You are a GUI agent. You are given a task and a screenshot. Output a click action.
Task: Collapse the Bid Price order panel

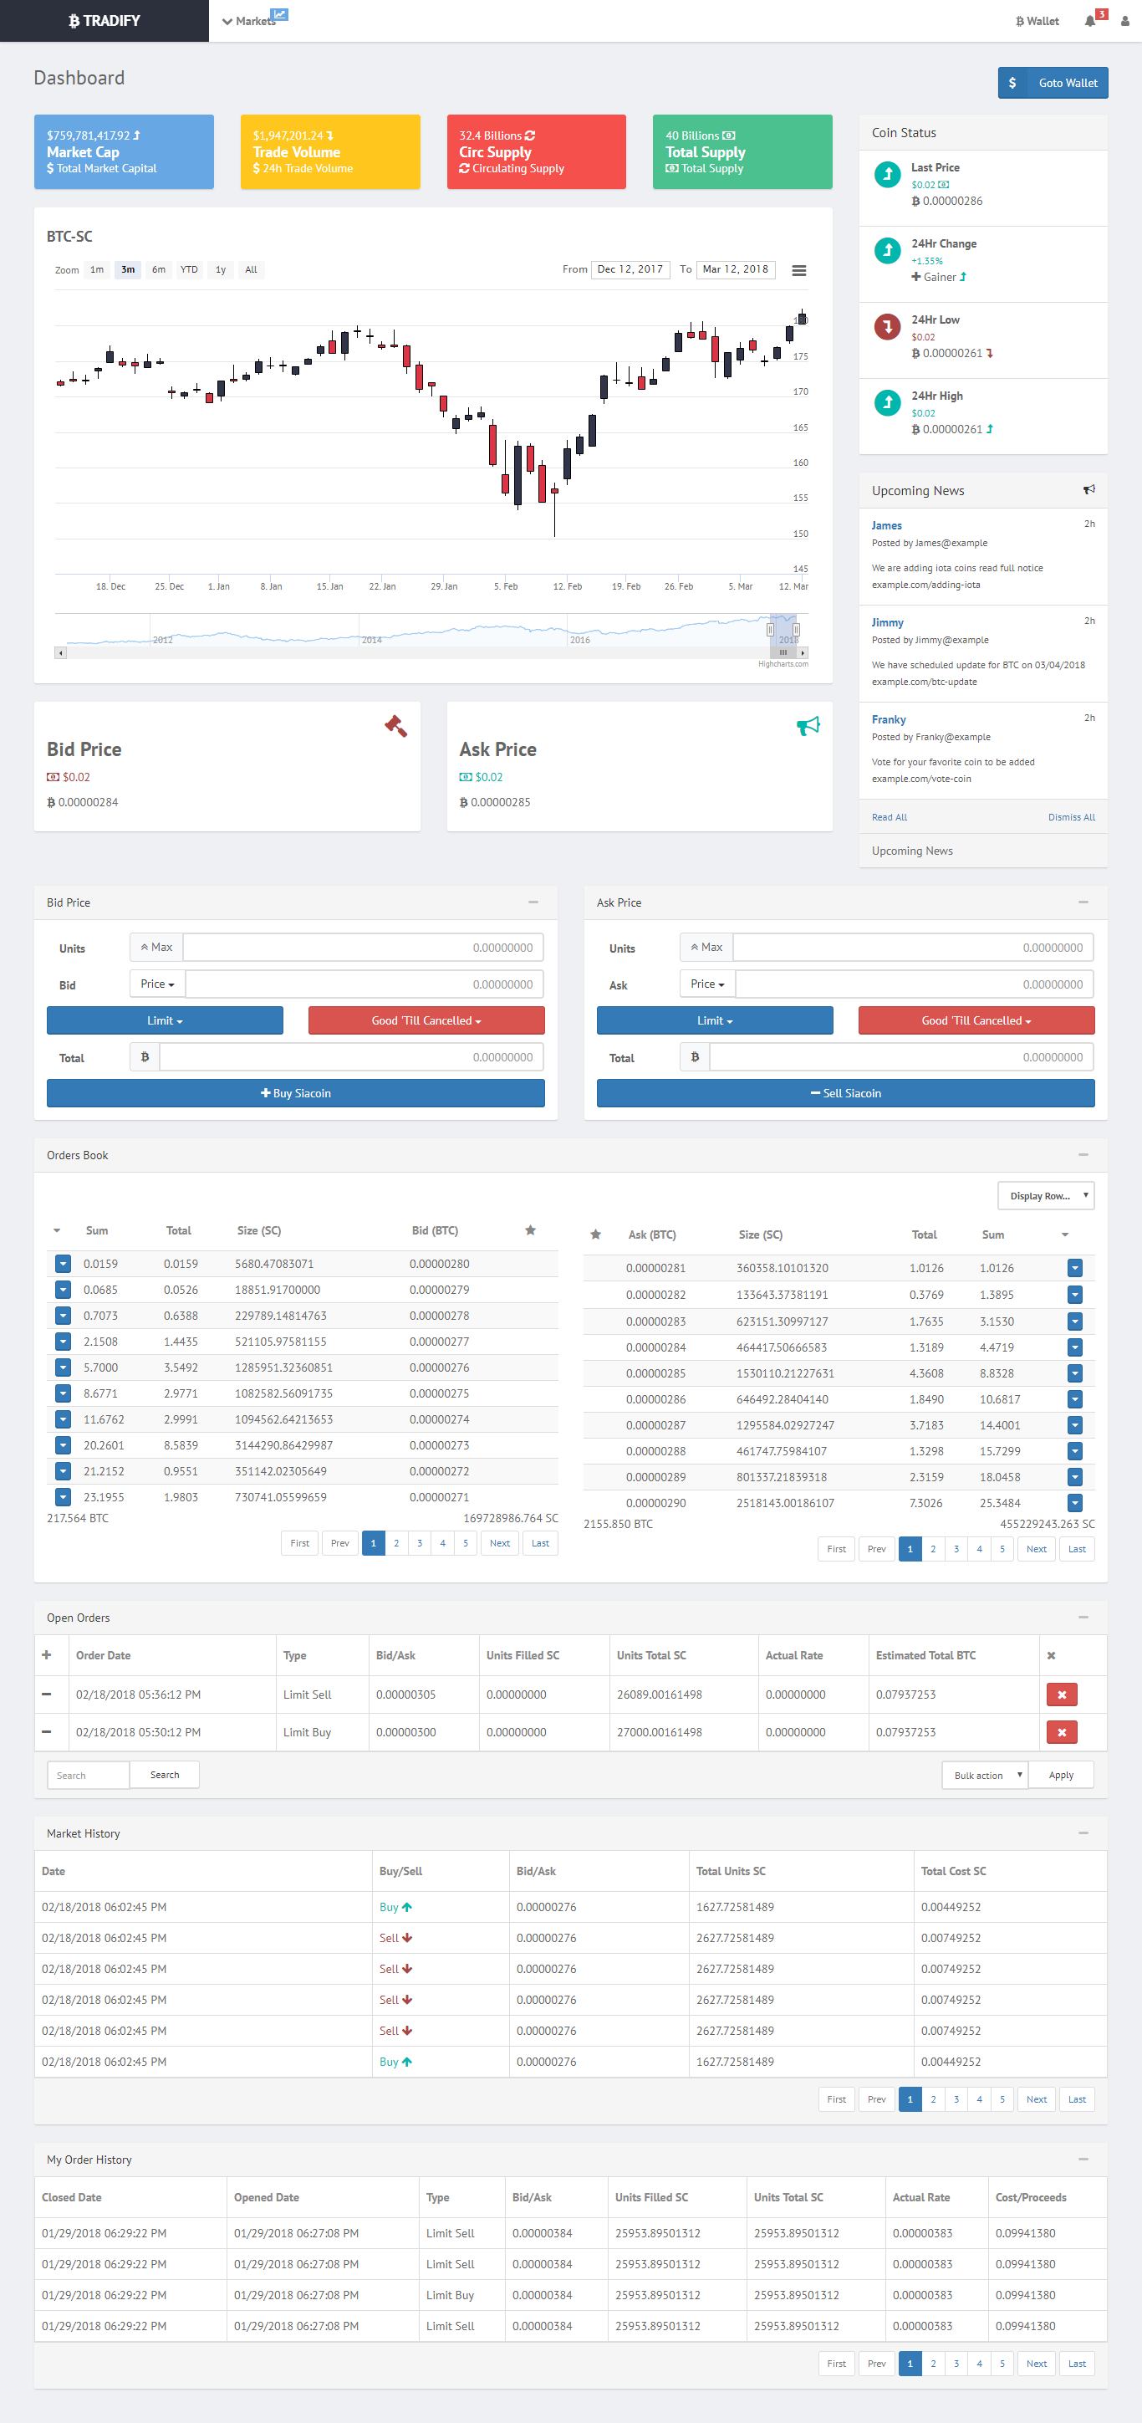(533, 902)
